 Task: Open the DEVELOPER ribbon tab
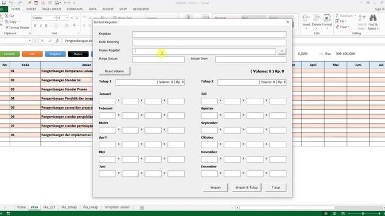(141, 9)
